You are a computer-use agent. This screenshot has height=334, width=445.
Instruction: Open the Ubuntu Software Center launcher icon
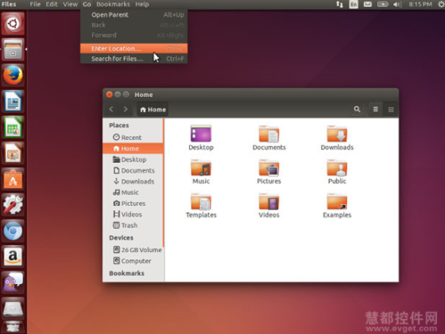[13, 180]
